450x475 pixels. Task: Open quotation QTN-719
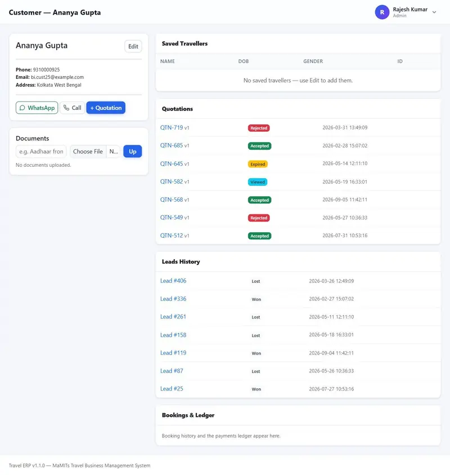(x=172, y=127)
